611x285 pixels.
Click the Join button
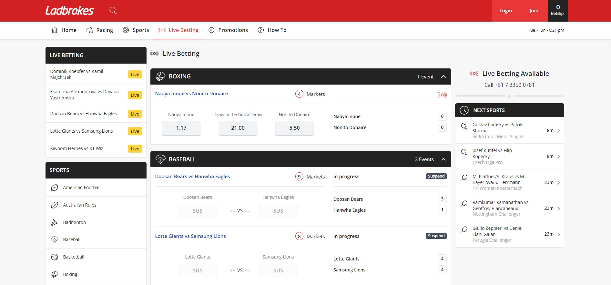pyautogui.click(x=534, y=11)
